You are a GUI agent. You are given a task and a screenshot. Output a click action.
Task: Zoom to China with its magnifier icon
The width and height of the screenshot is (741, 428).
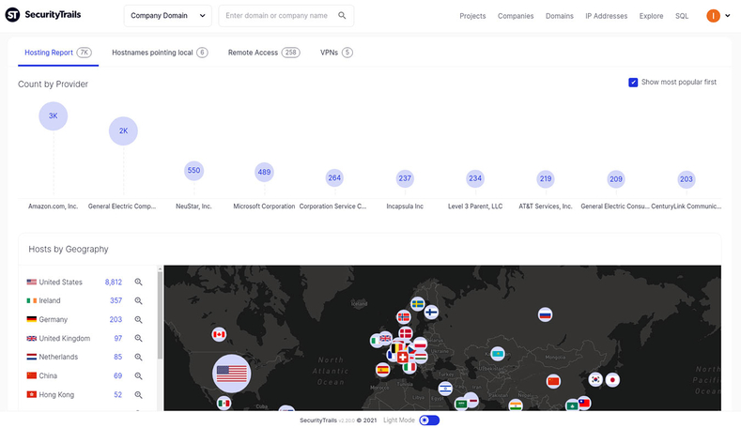coord(138,376)
